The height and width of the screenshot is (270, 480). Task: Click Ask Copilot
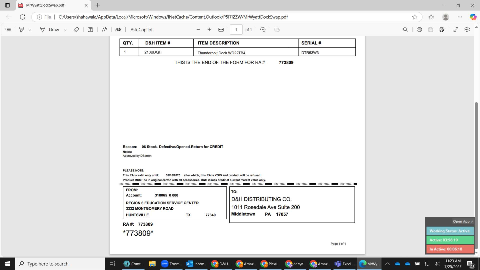(141, 29)
